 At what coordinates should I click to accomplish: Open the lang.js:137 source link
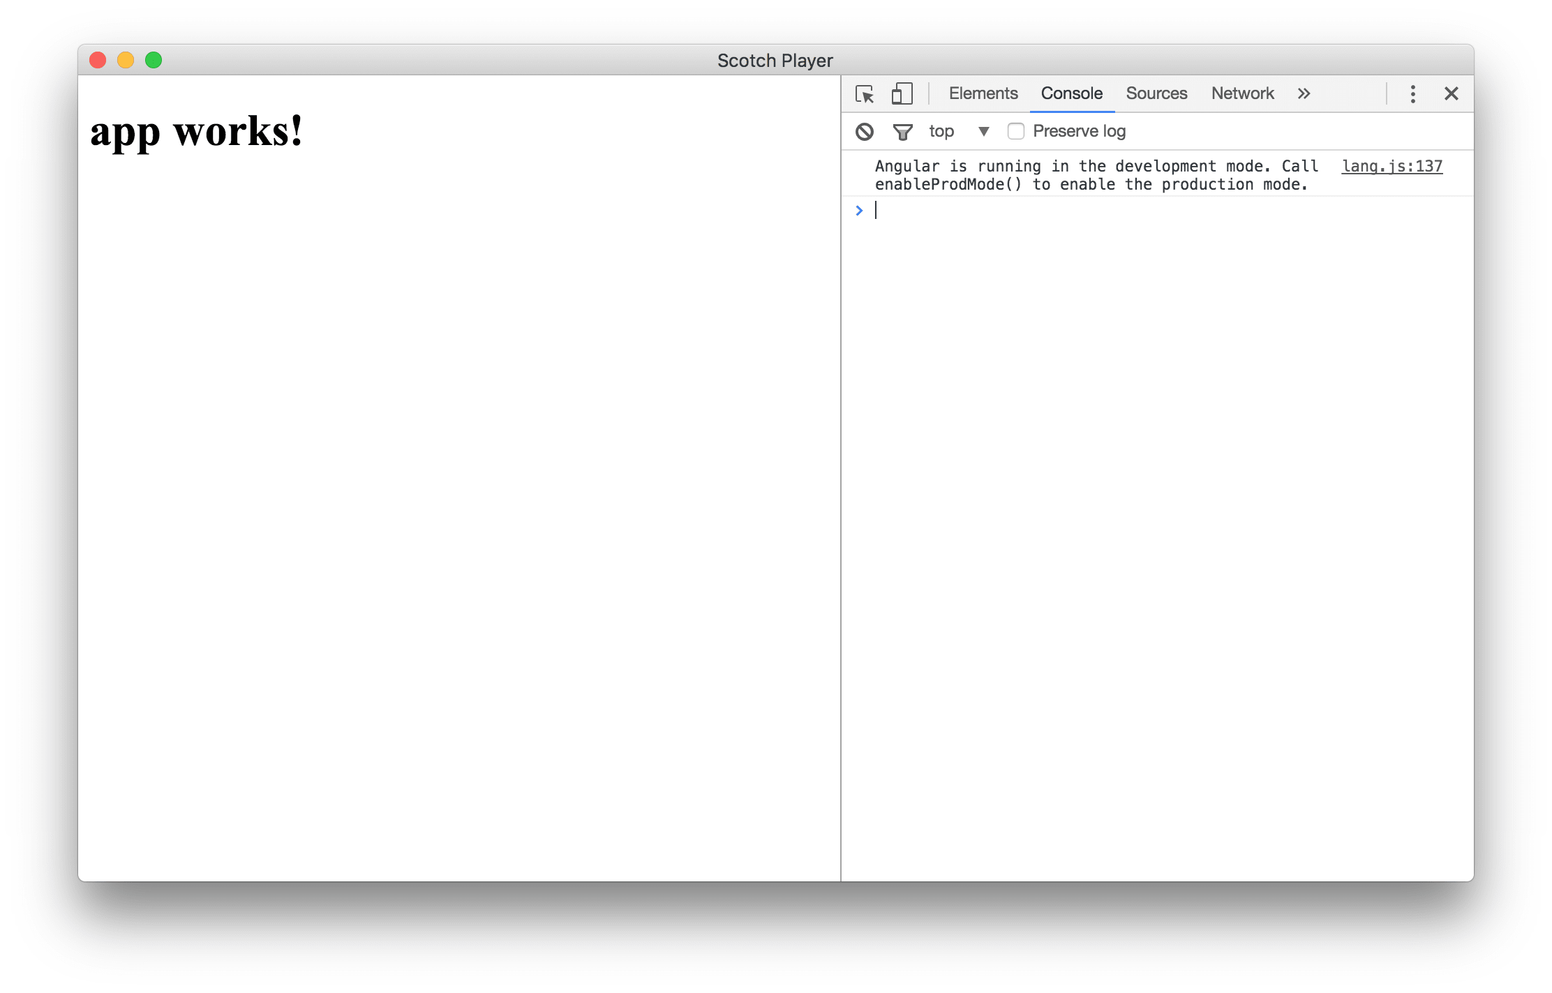pos(1391,167)
